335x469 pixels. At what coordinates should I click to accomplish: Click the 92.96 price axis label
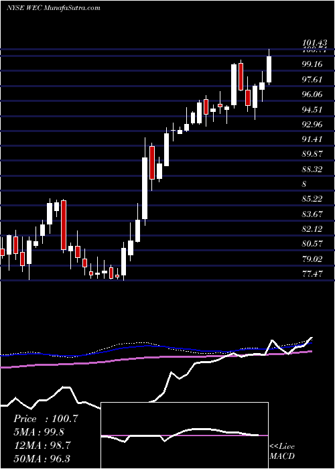point(312,124)
